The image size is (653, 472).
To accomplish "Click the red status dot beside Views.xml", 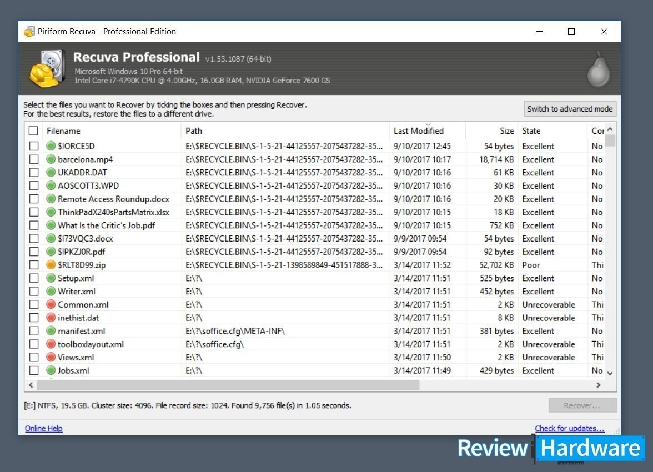I will click(51, 358).
